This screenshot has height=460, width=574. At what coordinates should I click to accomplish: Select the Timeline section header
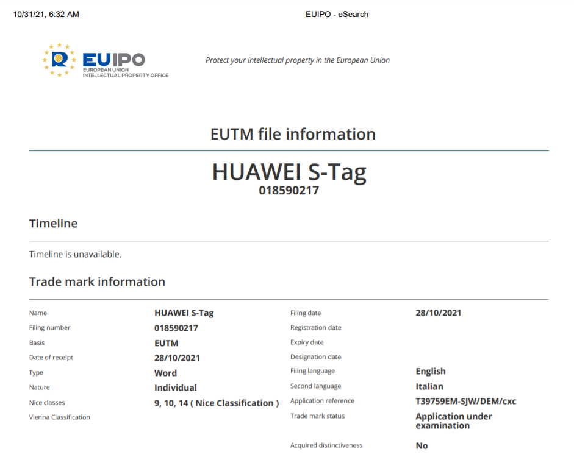(x=54, y=223)
